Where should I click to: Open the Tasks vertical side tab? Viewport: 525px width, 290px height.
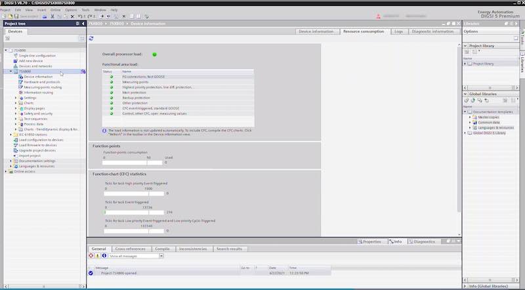[x=522, y=37]
